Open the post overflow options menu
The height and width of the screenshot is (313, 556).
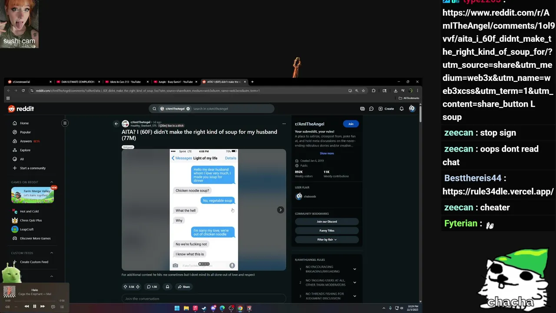tap(284, 124)
